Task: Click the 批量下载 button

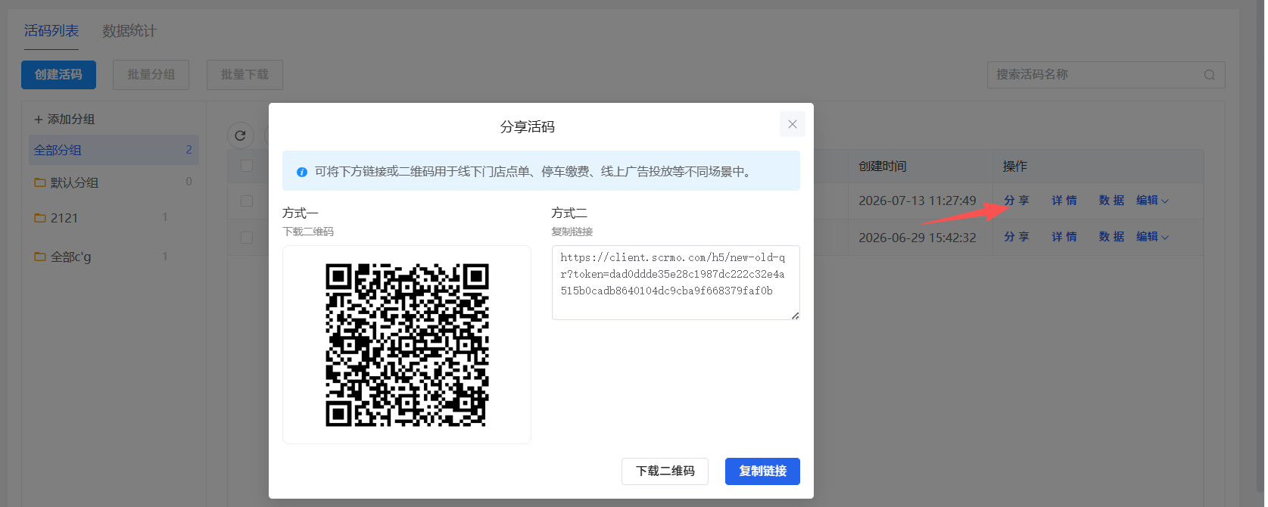Action: (x=245, y=75)
